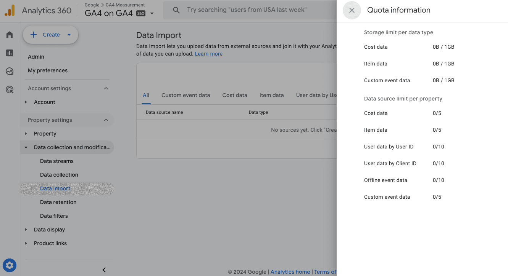Collapse the Property settings section

pyautogui.click(x=106, y=120)
